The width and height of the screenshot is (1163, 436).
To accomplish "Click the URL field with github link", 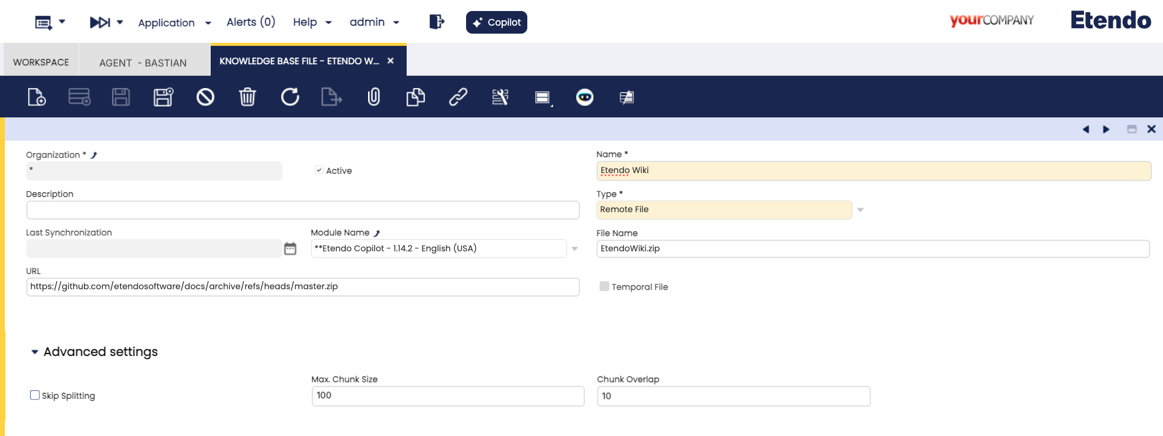I will coord(303,287).
